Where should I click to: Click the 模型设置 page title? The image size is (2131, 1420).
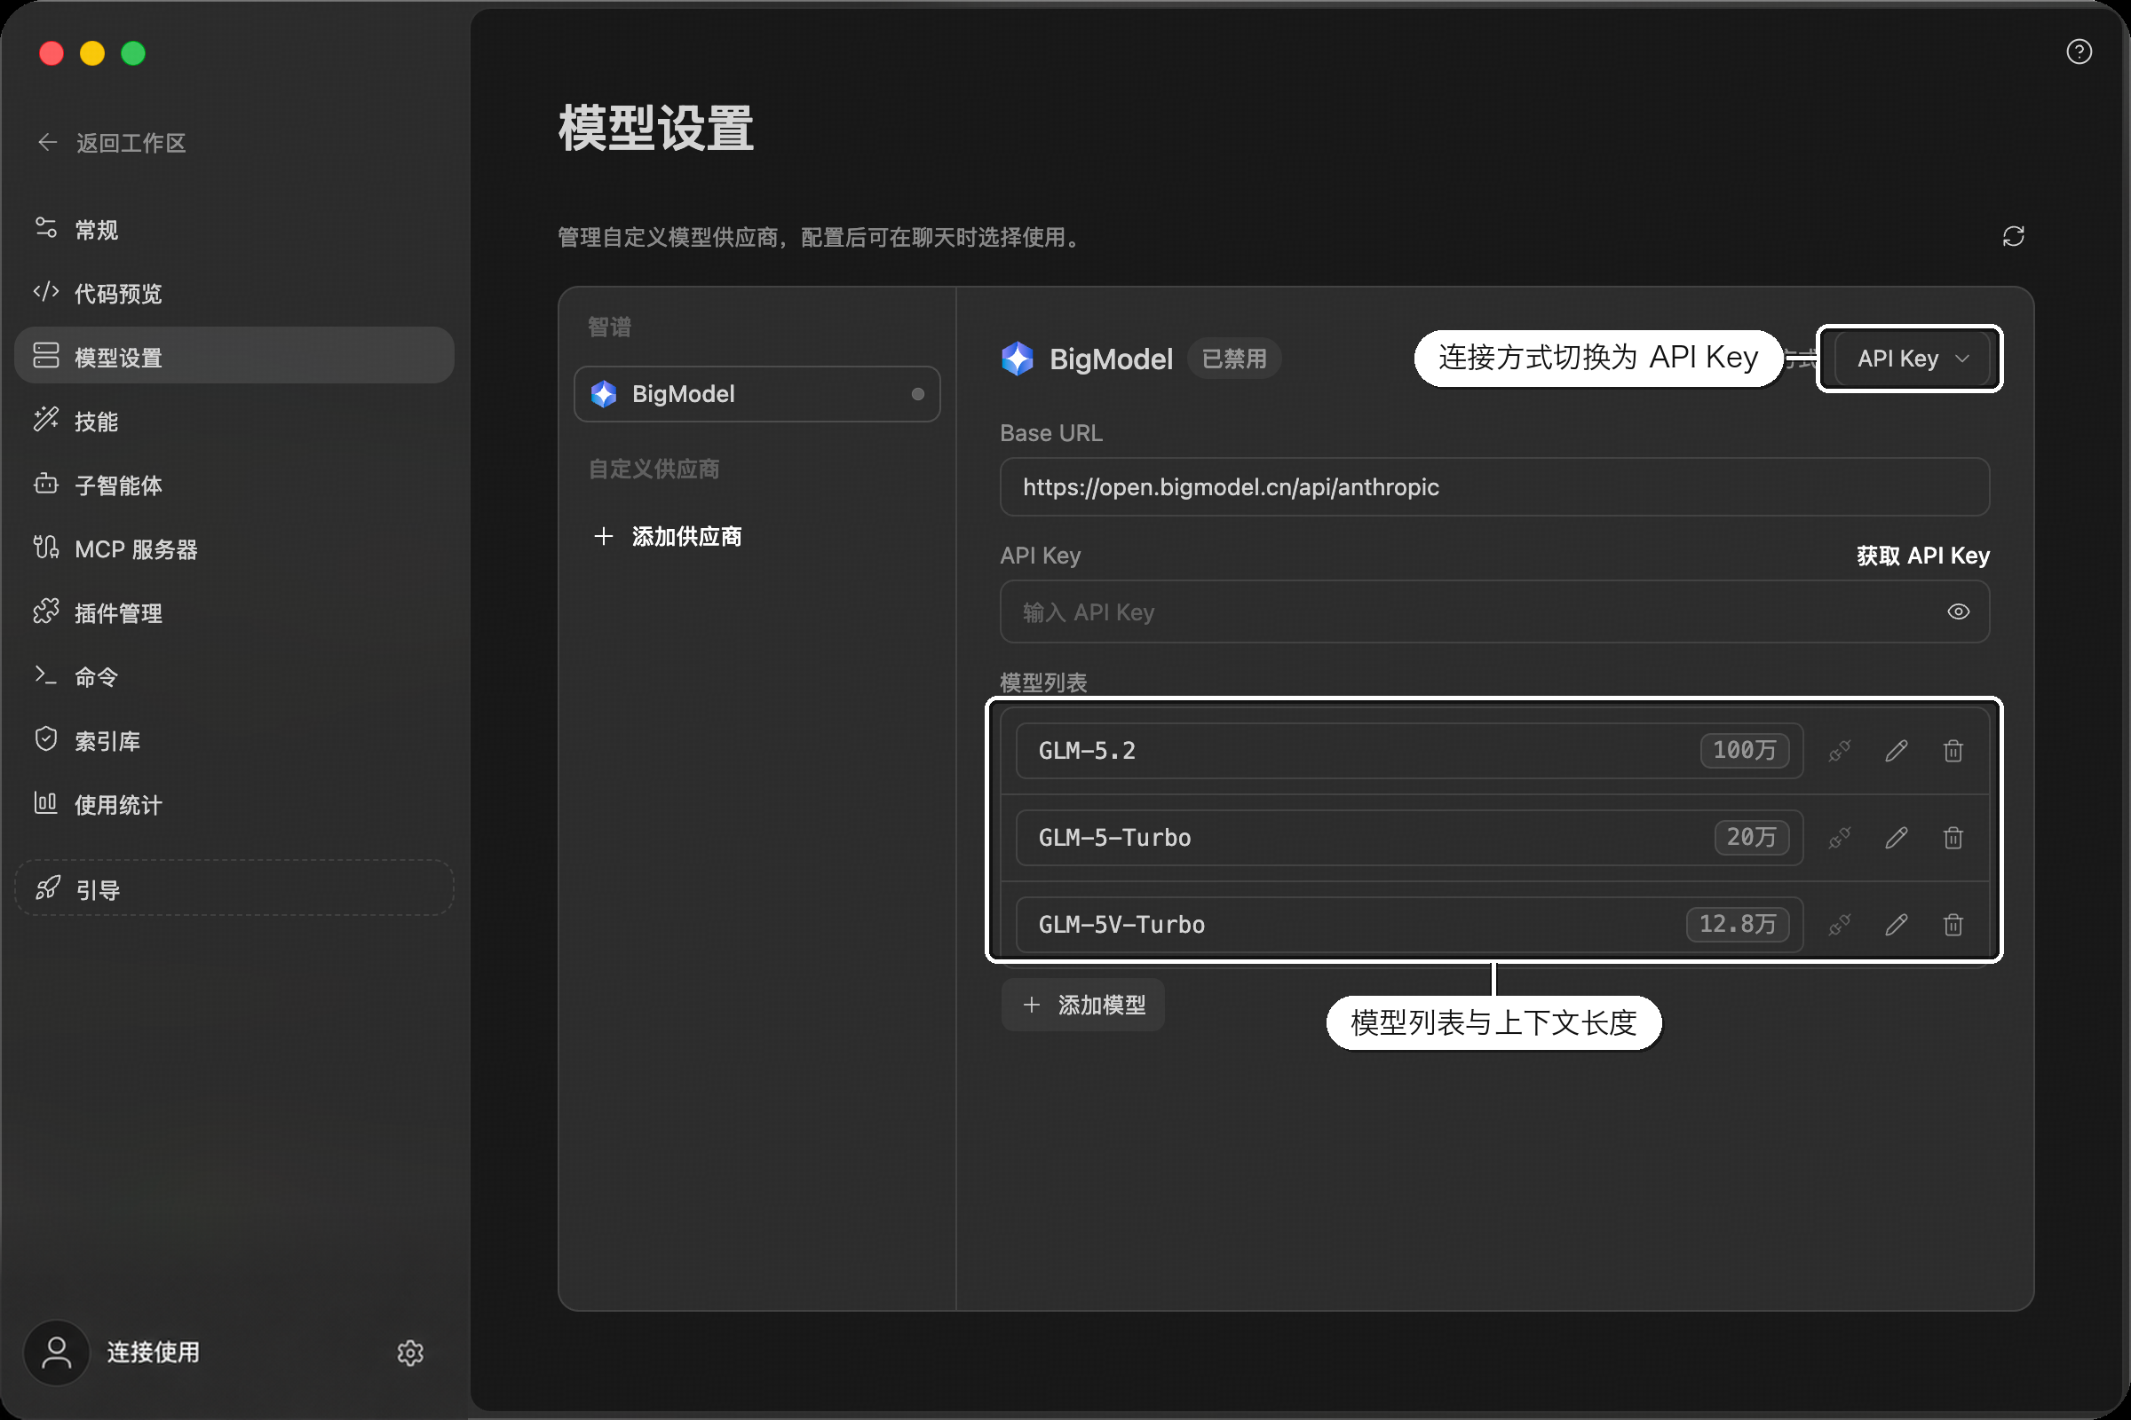[x=656, y=128]
